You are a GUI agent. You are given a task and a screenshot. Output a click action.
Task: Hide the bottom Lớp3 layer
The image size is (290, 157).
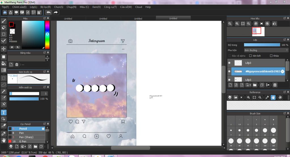point(229,79)
